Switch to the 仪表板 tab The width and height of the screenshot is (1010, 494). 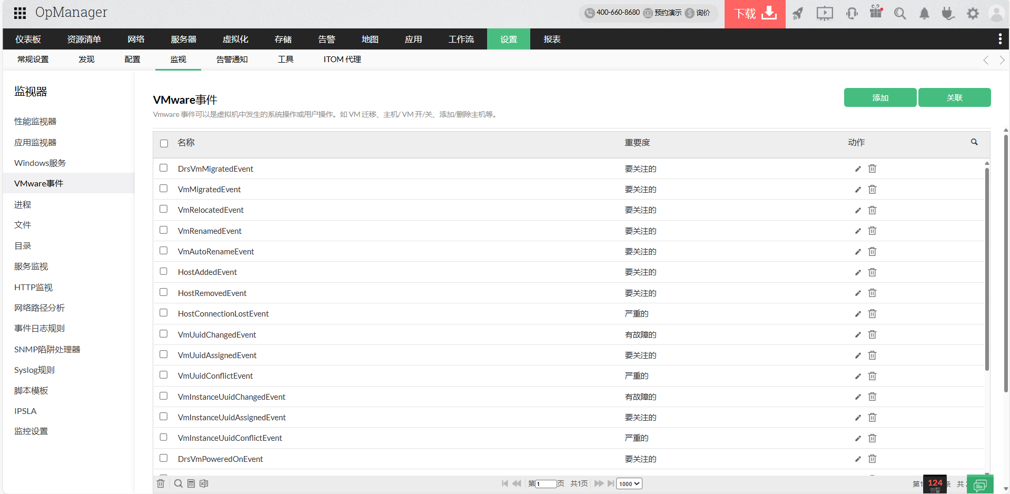click(x=28, y=39)
